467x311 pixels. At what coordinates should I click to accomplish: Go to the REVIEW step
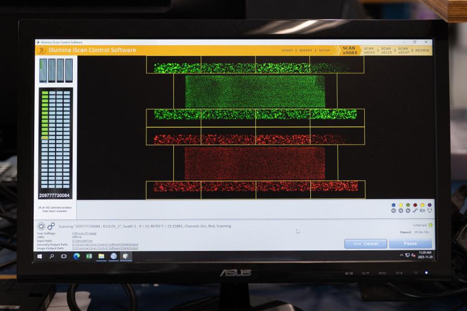pyautogui.click(x=422, y=51)
